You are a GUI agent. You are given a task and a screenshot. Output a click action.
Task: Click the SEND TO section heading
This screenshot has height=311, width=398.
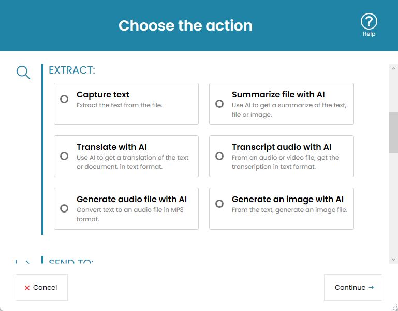(71, 262)
